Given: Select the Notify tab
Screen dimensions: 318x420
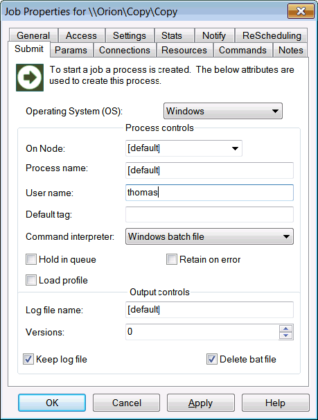Looking at the screenshot, I should pyautogui.click(x=214, y=35).
